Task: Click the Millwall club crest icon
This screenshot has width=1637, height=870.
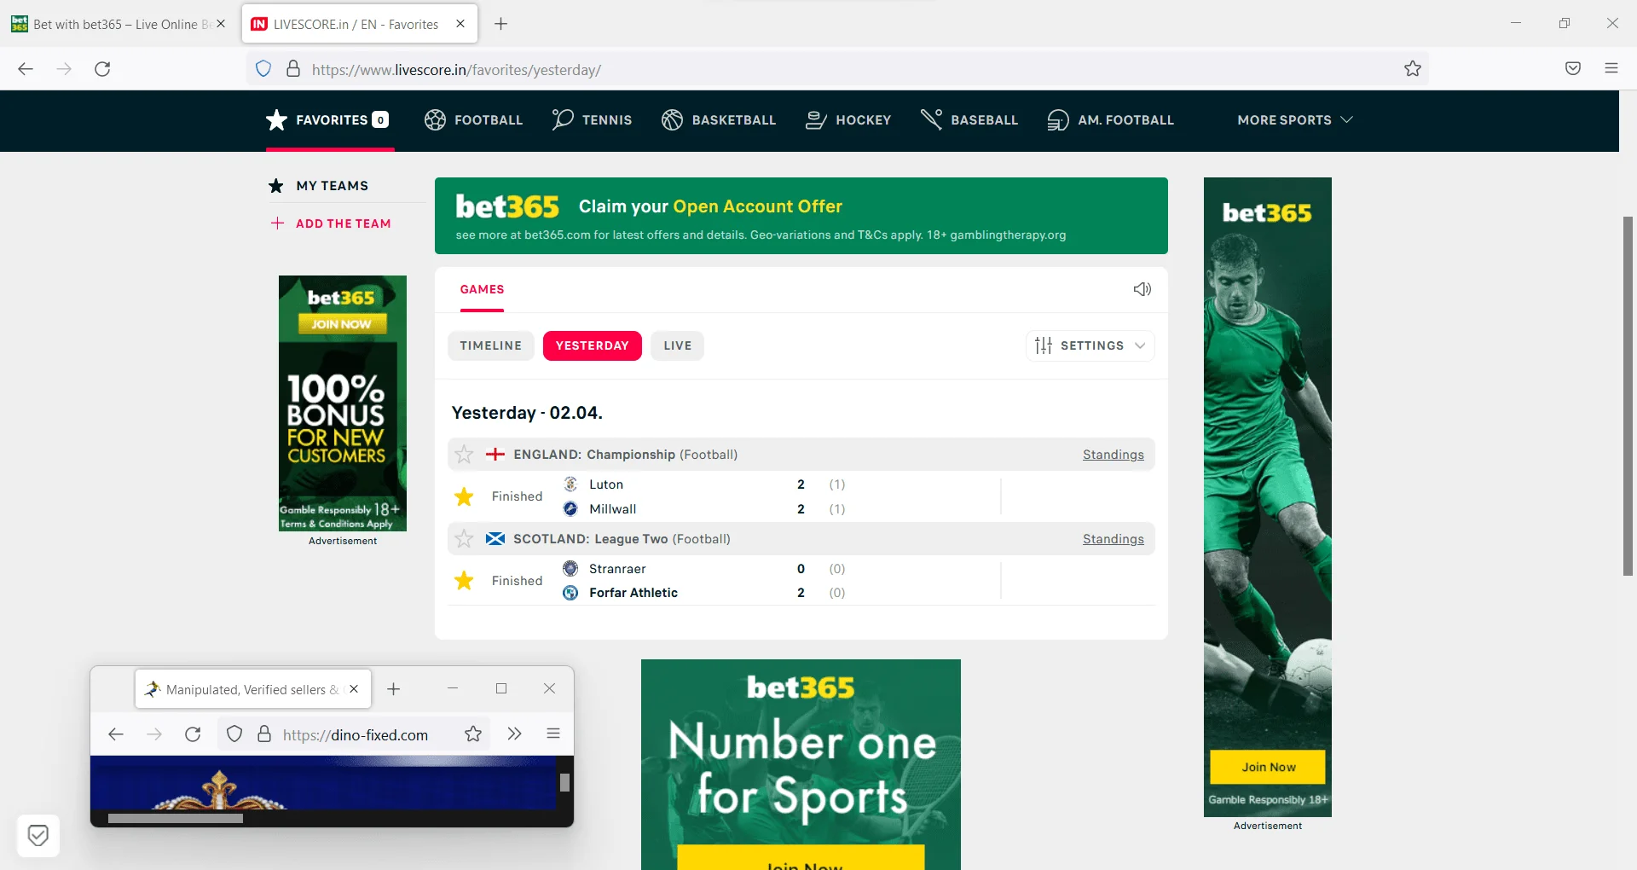Action: 570,509
